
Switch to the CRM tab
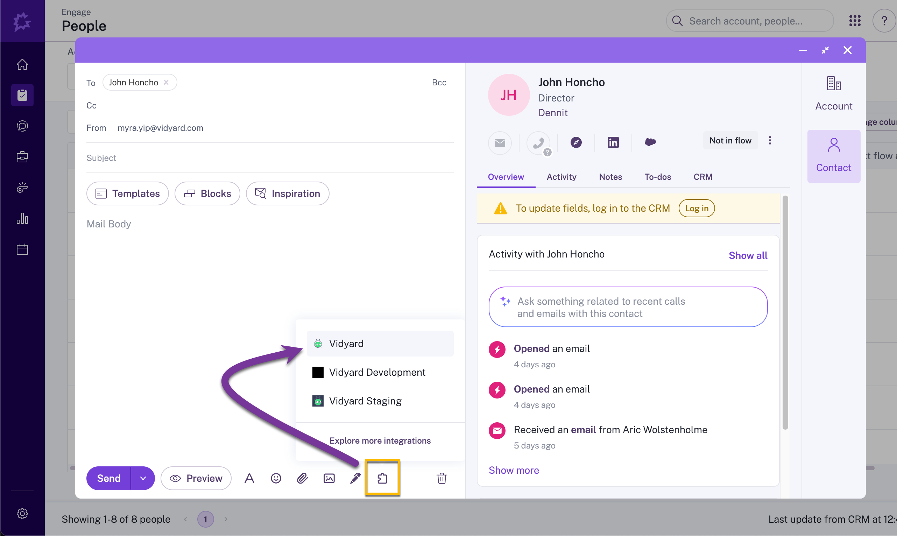[703, 177]
